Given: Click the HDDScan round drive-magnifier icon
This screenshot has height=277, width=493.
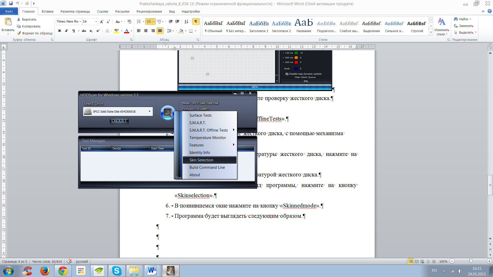Looking at the screenshot, I should pos(168,112).
